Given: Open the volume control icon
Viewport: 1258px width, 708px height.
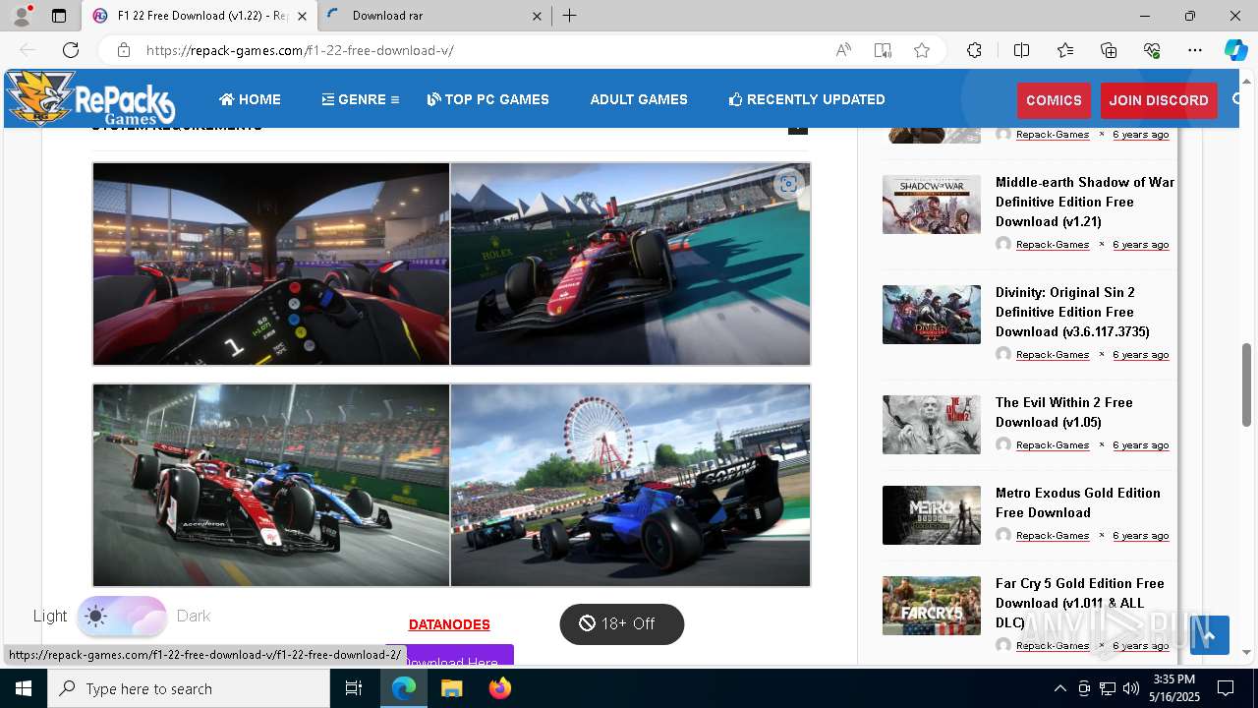Looking at the screenshot, I should coord(1131,688).
